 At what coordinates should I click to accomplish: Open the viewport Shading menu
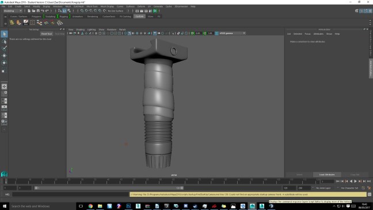coord(80,29)
